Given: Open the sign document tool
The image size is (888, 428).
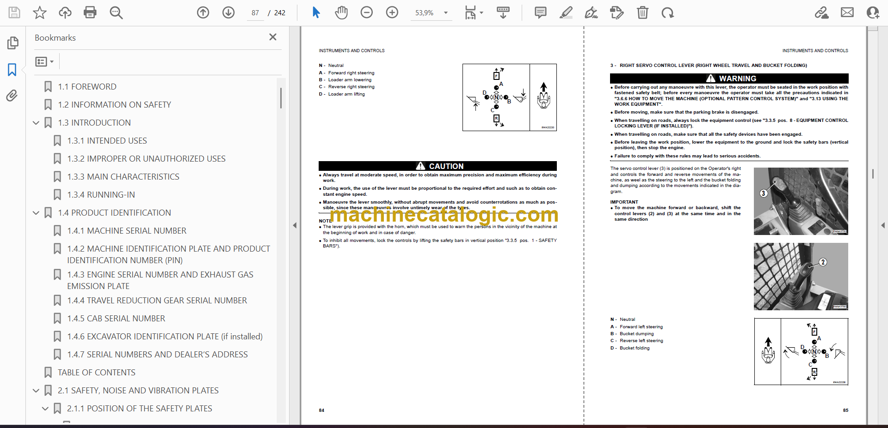Looking at the screenshot, I should point(591,12).
